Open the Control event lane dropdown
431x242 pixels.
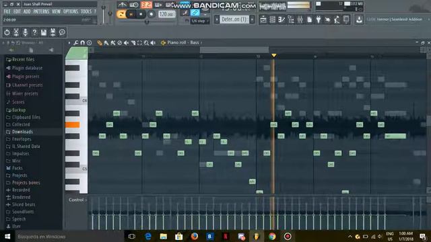pos(78,200)
